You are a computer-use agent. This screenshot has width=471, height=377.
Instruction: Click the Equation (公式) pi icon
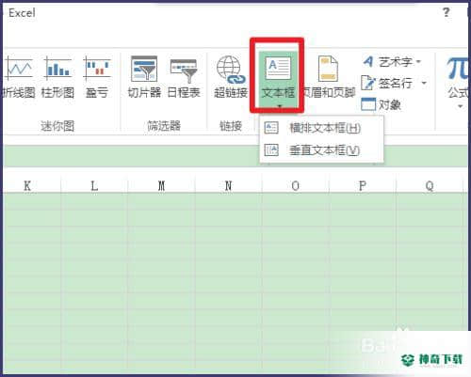(458, 68)
